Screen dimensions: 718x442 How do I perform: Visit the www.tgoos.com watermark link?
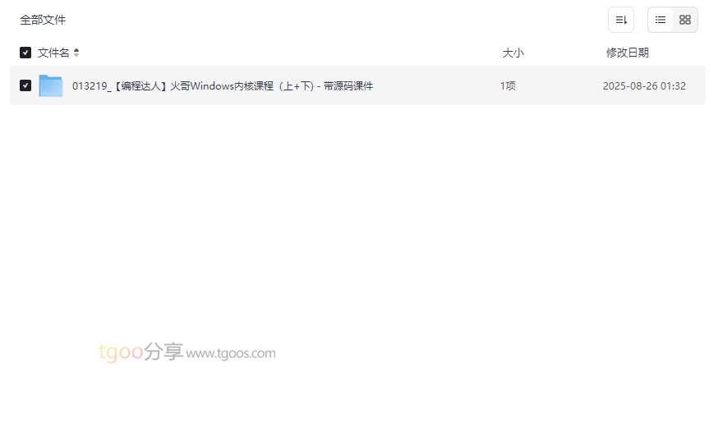click(x=231, y=353)
